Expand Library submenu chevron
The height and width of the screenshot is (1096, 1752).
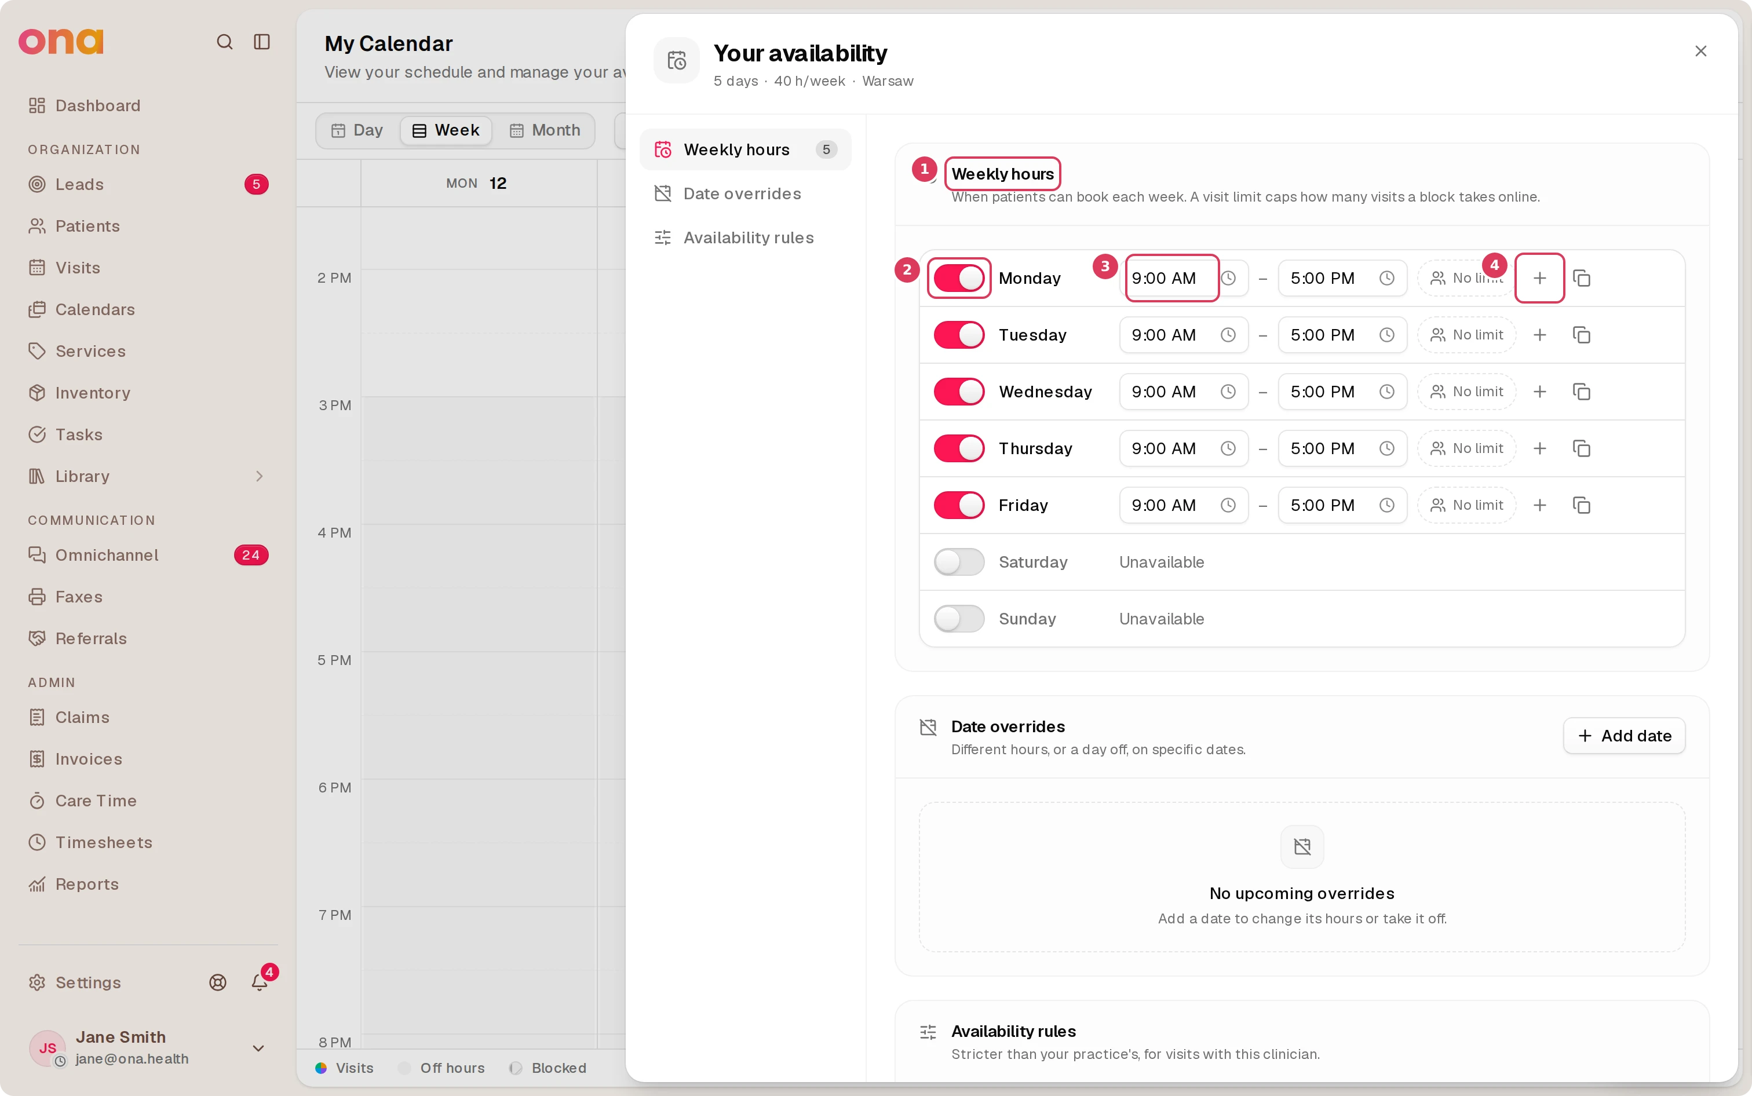click(x=259, y=476)
